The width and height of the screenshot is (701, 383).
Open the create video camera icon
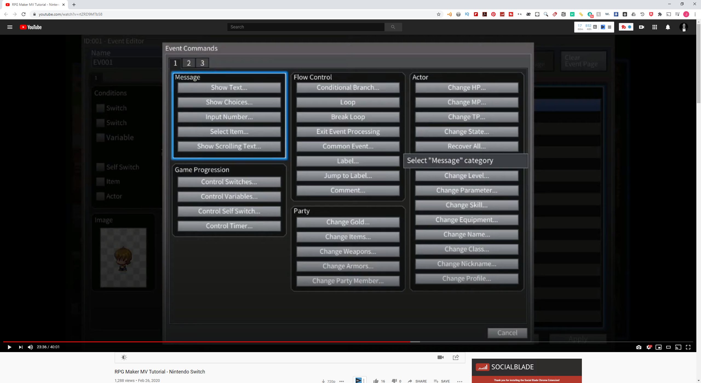pyautogui.click(x=642, y=27)
